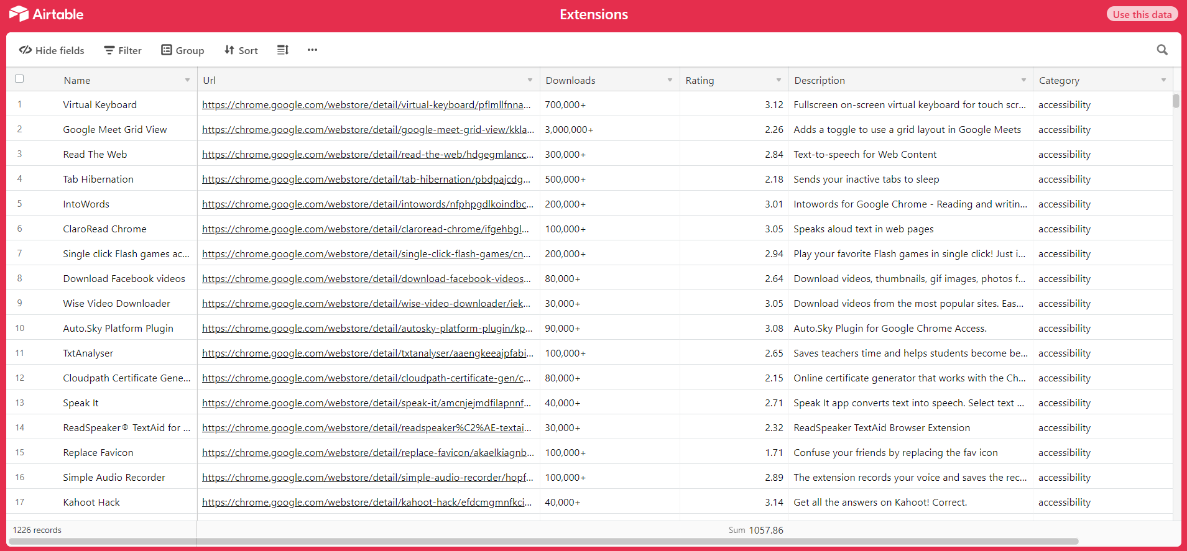Toggle the select-all checkbox in header
The width and height of the screenshot is (1187, 551).
click(x=19, y=79)
